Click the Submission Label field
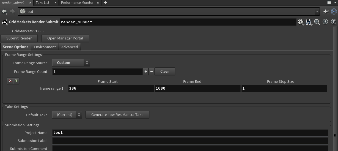 (190, 141)
